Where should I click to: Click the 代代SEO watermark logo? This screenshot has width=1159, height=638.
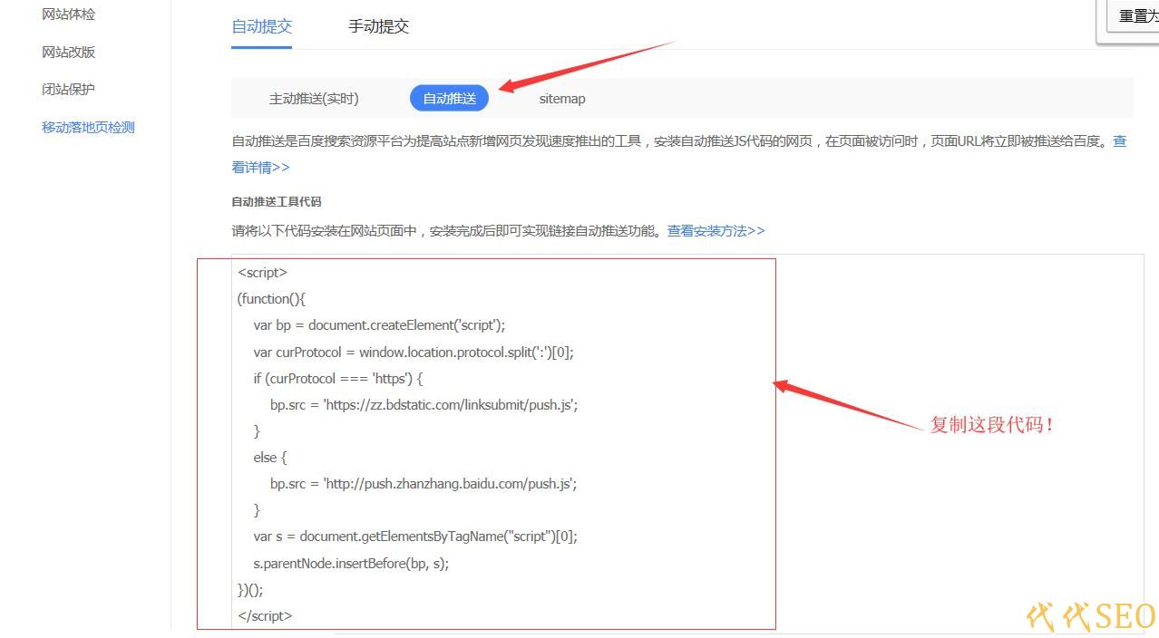tap(1091, 617)
